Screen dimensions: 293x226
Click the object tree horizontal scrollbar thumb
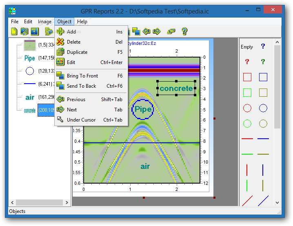(39, 202)
